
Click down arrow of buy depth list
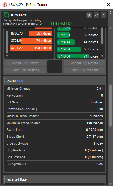103,56
